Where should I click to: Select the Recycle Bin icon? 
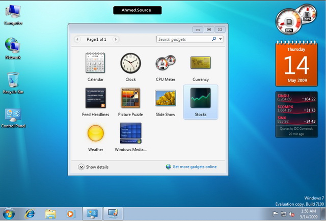(13, 82)
